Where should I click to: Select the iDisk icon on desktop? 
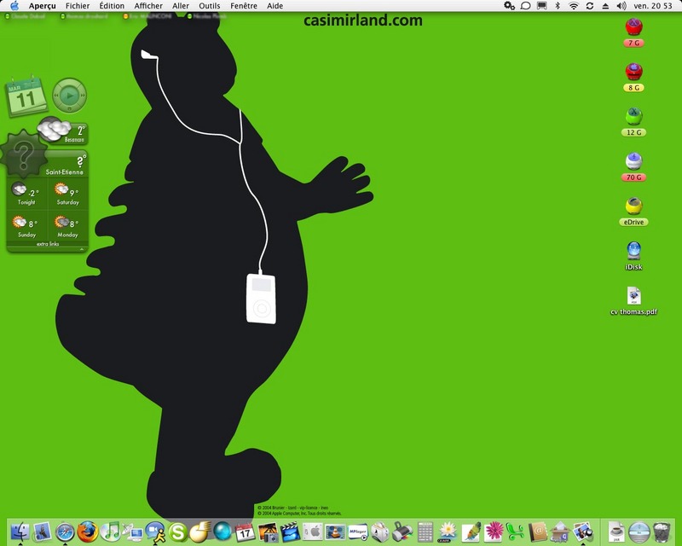(x=633, y=251)
